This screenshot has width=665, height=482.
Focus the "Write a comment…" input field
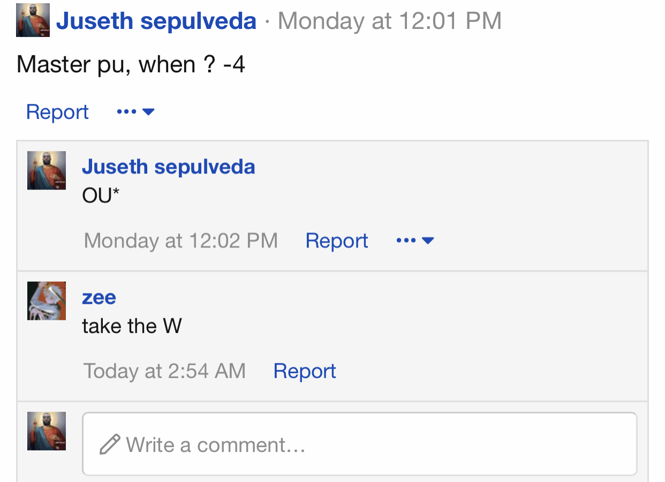[360, 444]
